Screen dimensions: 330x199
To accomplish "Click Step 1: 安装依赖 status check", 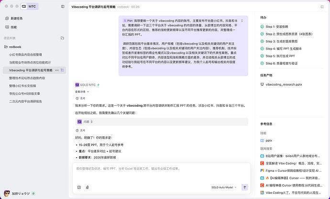I will point(262,27).
